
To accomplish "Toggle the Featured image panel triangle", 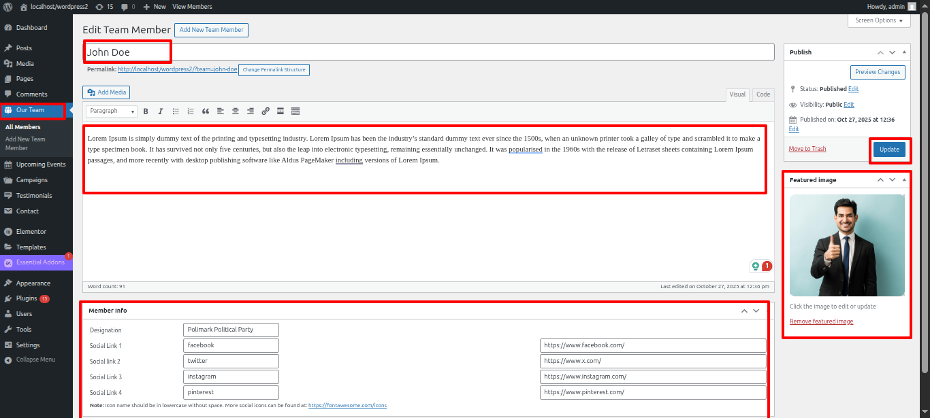I will pos(904,180).
